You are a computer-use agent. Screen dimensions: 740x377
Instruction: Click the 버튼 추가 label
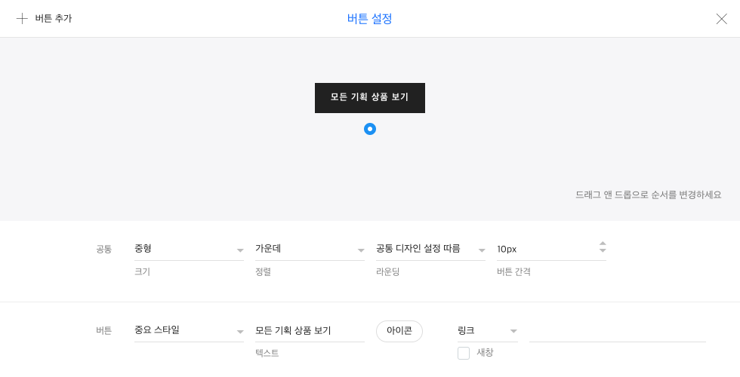tap(54, 19)
